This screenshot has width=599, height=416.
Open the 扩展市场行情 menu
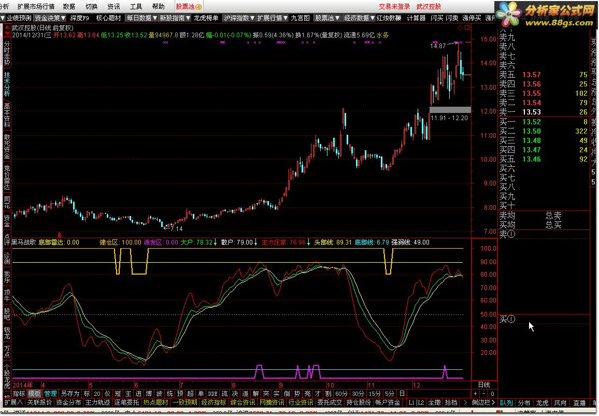tap(36, 7)
